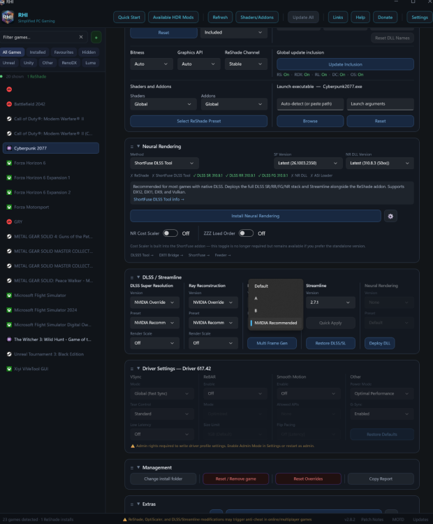Screen dimensions: 433x524
Task: Select preset B in popup menu
Action: 276,311
